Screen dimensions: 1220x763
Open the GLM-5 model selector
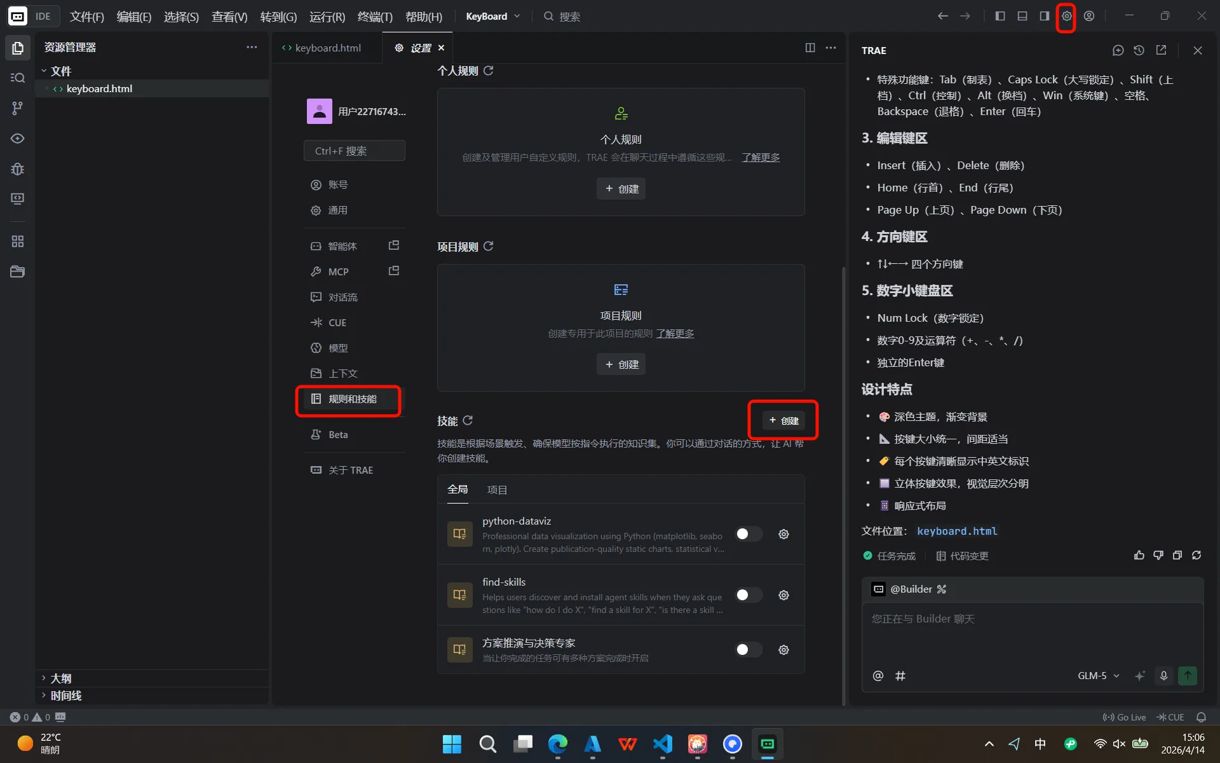[x=1099, y=676]
